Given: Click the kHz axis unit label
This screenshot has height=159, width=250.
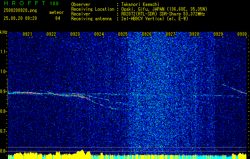Looking at the screenshot, I should coord(4,32).
